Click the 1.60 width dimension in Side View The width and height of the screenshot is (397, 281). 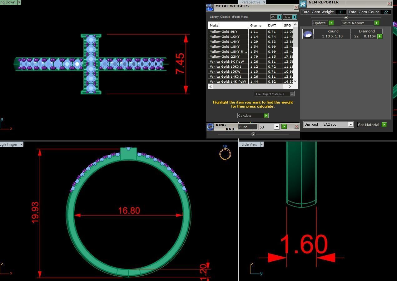coord(304,245)
